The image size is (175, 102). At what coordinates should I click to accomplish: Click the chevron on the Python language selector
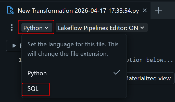pyautogui.click(x=46, y=28)
